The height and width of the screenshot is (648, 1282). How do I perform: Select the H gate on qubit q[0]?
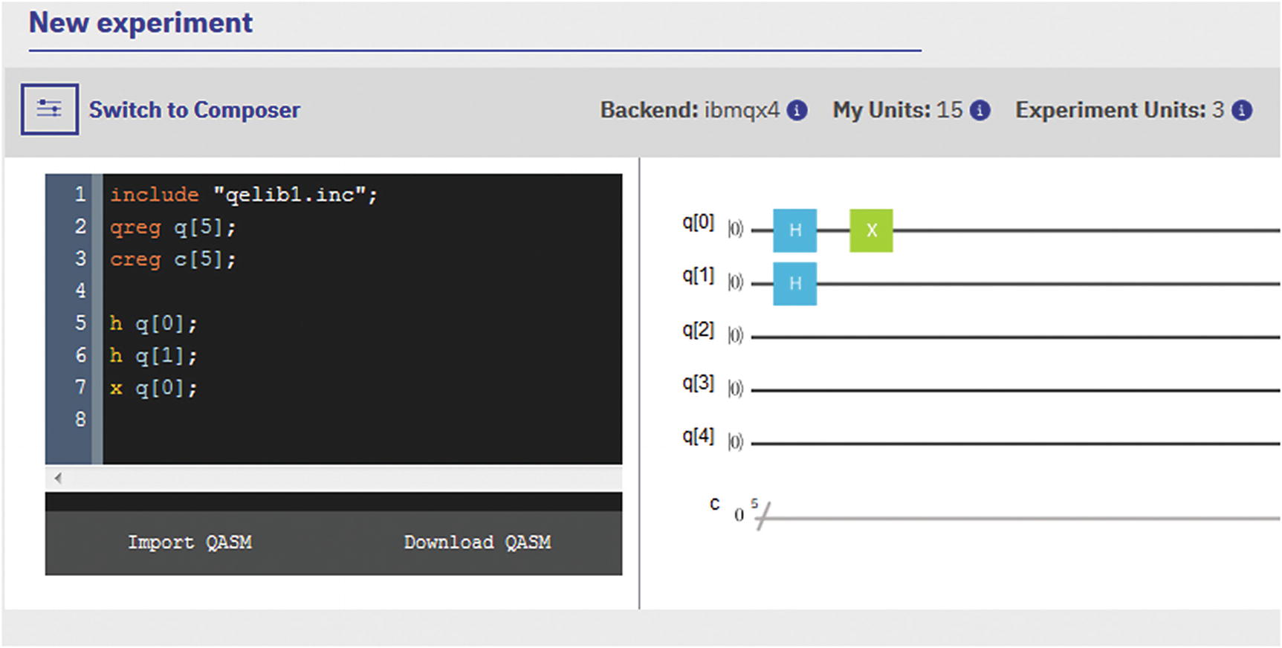tap(794, 230)
